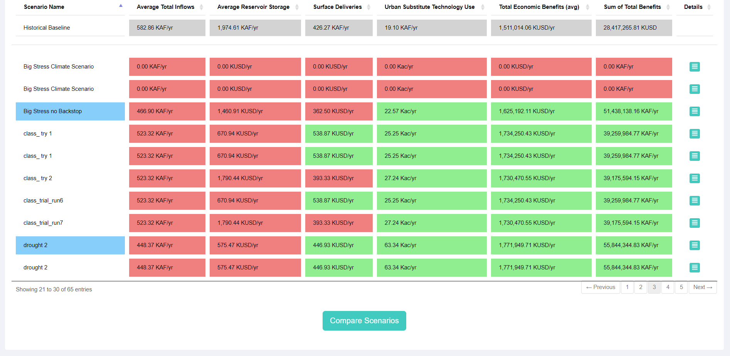Select current page 3
Screen dimensions: 730x356
pos(654,287)
